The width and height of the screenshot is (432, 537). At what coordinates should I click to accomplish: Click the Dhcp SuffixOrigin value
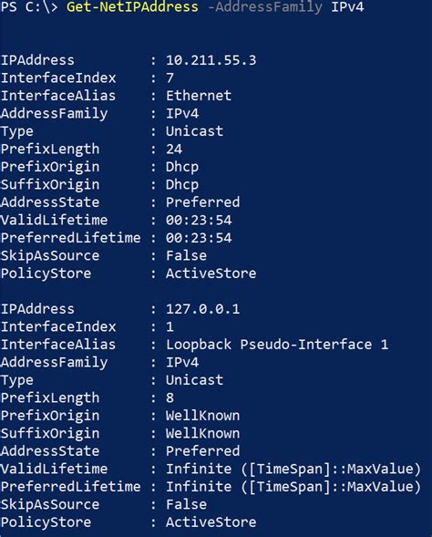[x=182, y=185]
